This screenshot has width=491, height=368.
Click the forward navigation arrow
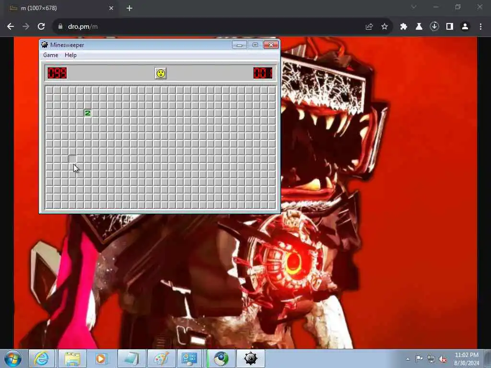pyautogui.click(x=26, y=27)
